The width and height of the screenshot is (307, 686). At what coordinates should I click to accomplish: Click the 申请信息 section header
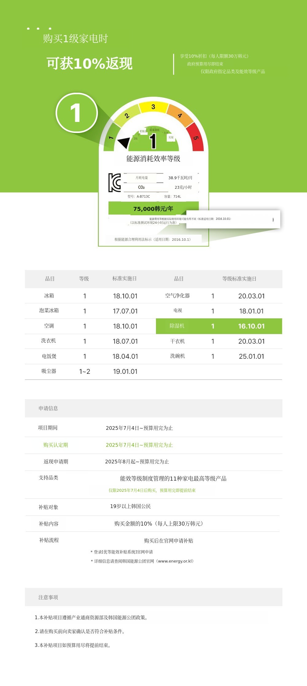click(x=48, y=408)
